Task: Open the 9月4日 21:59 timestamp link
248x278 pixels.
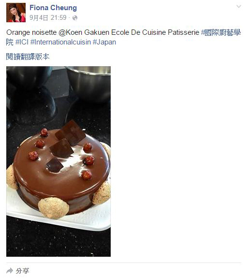Action: (48, 18)
